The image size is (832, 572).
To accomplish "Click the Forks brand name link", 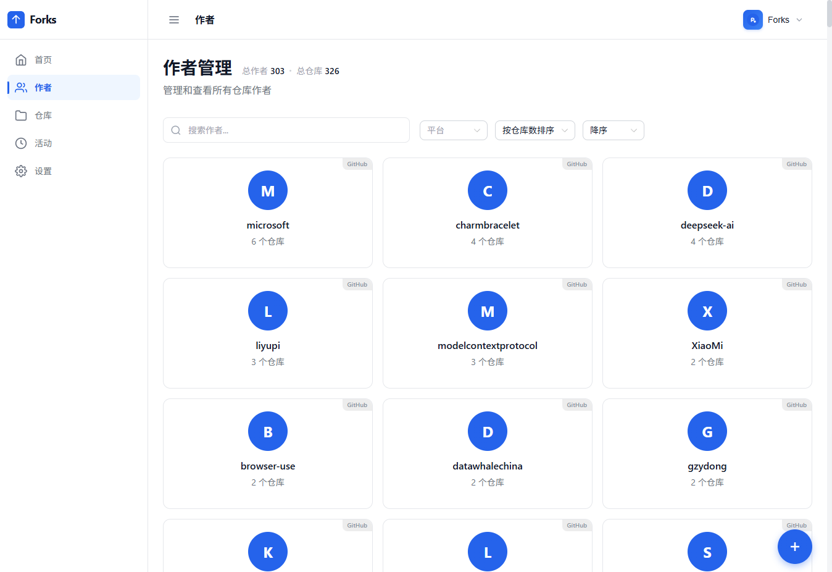I will click(x=43, y=20).
